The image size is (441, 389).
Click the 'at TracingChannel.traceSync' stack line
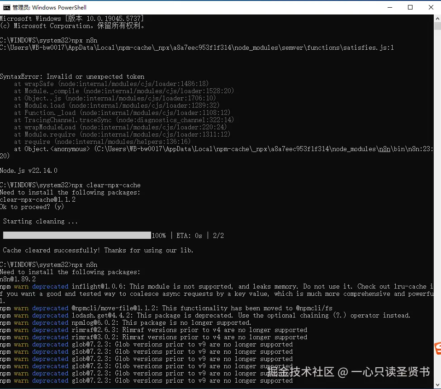[x=124, y=120]
